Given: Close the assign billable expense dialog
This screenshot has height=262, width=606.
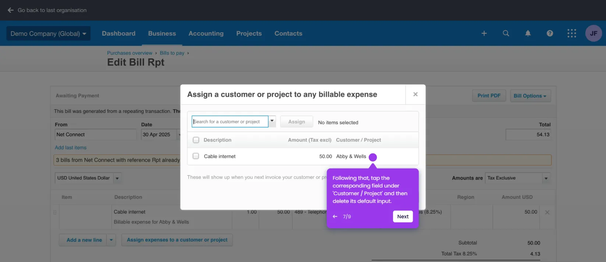Looking at the screenshot, I should pos(415,94).
